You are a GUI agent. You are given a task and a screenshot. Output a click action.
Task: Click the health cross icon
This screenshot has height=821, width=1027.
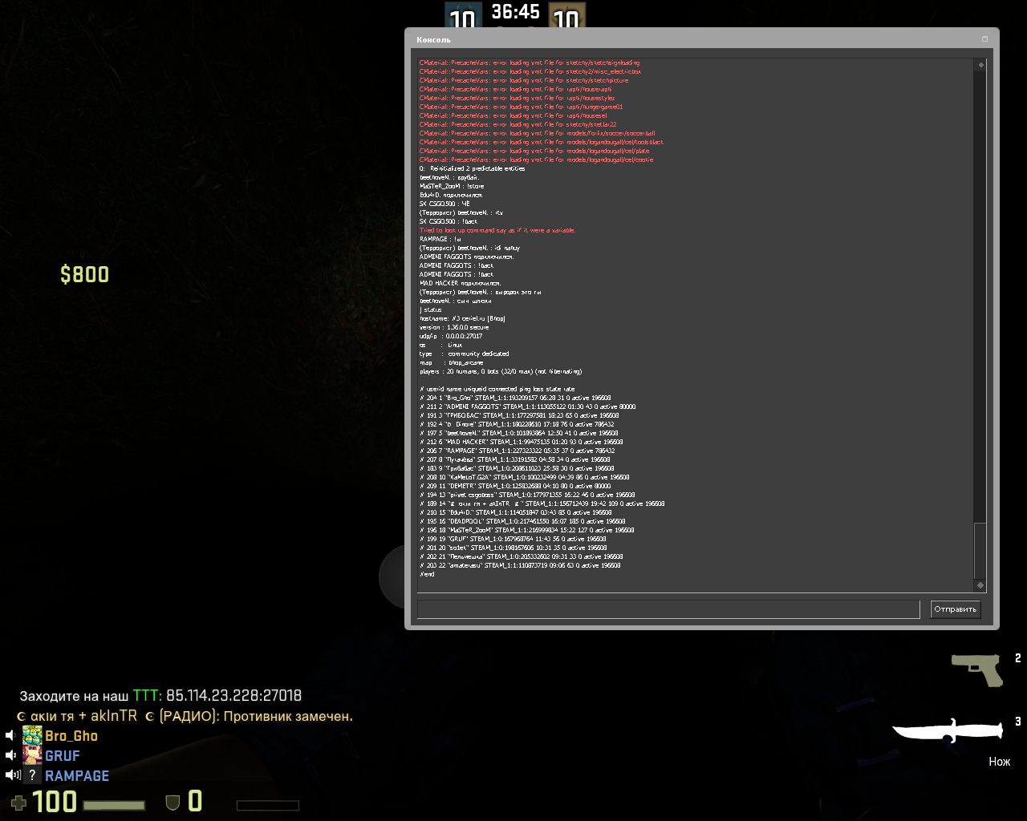coord(18,802)
